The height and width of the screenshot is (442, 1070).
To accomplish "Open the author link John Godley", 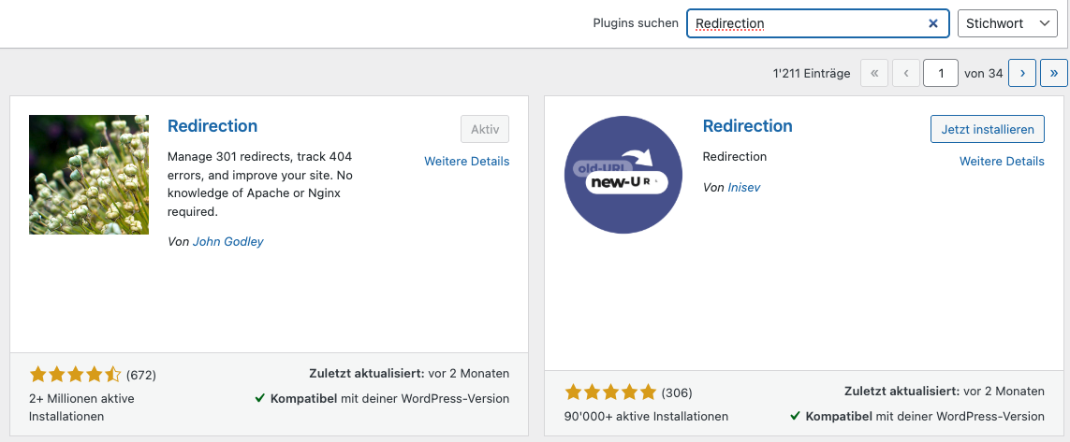I will coord(227,241).
